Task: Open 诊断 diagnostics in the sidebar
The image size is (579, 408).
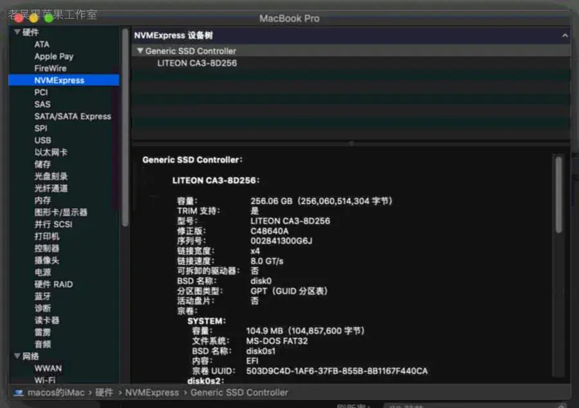Action: pyautogui.click(x=42, y=308)
